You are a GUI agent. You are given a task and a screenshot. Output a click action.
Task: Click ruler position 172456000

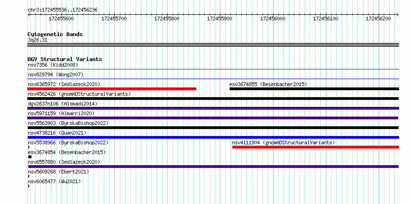click(x=273, y=19)
